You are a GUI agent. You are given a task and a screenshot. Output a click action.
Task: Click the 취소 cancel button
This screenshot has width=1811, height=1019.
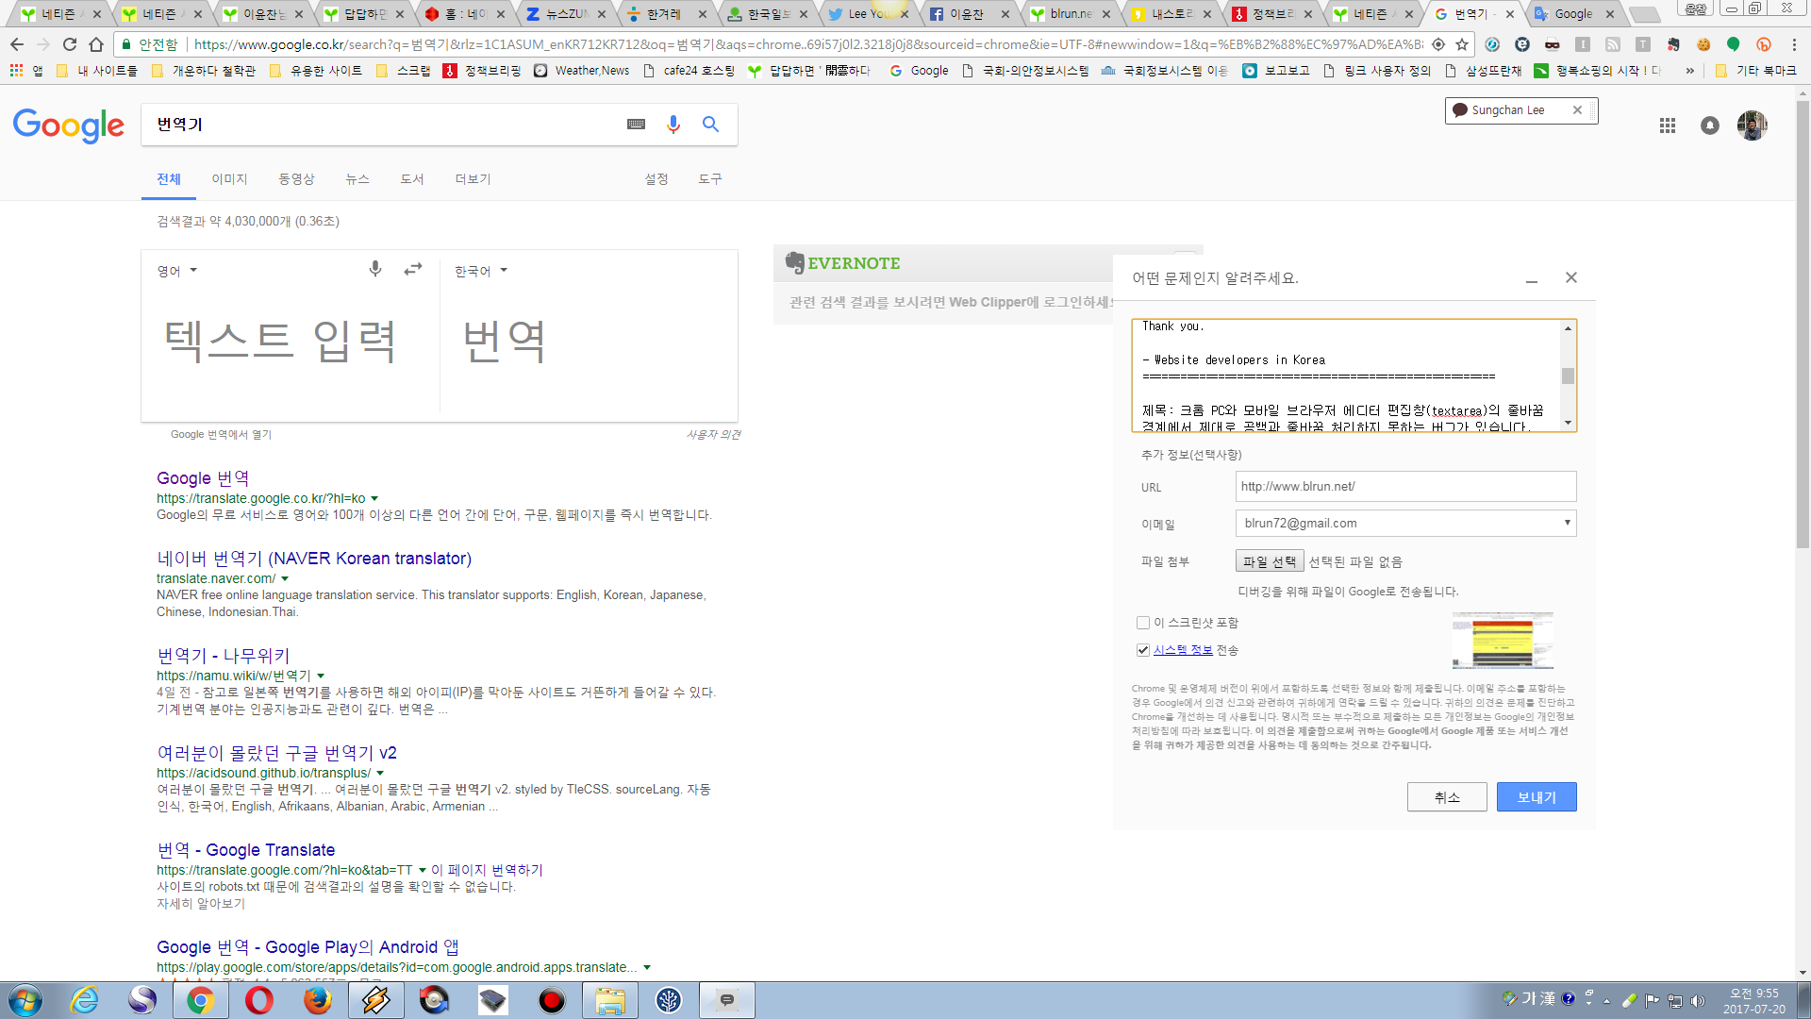[1447, 797]
